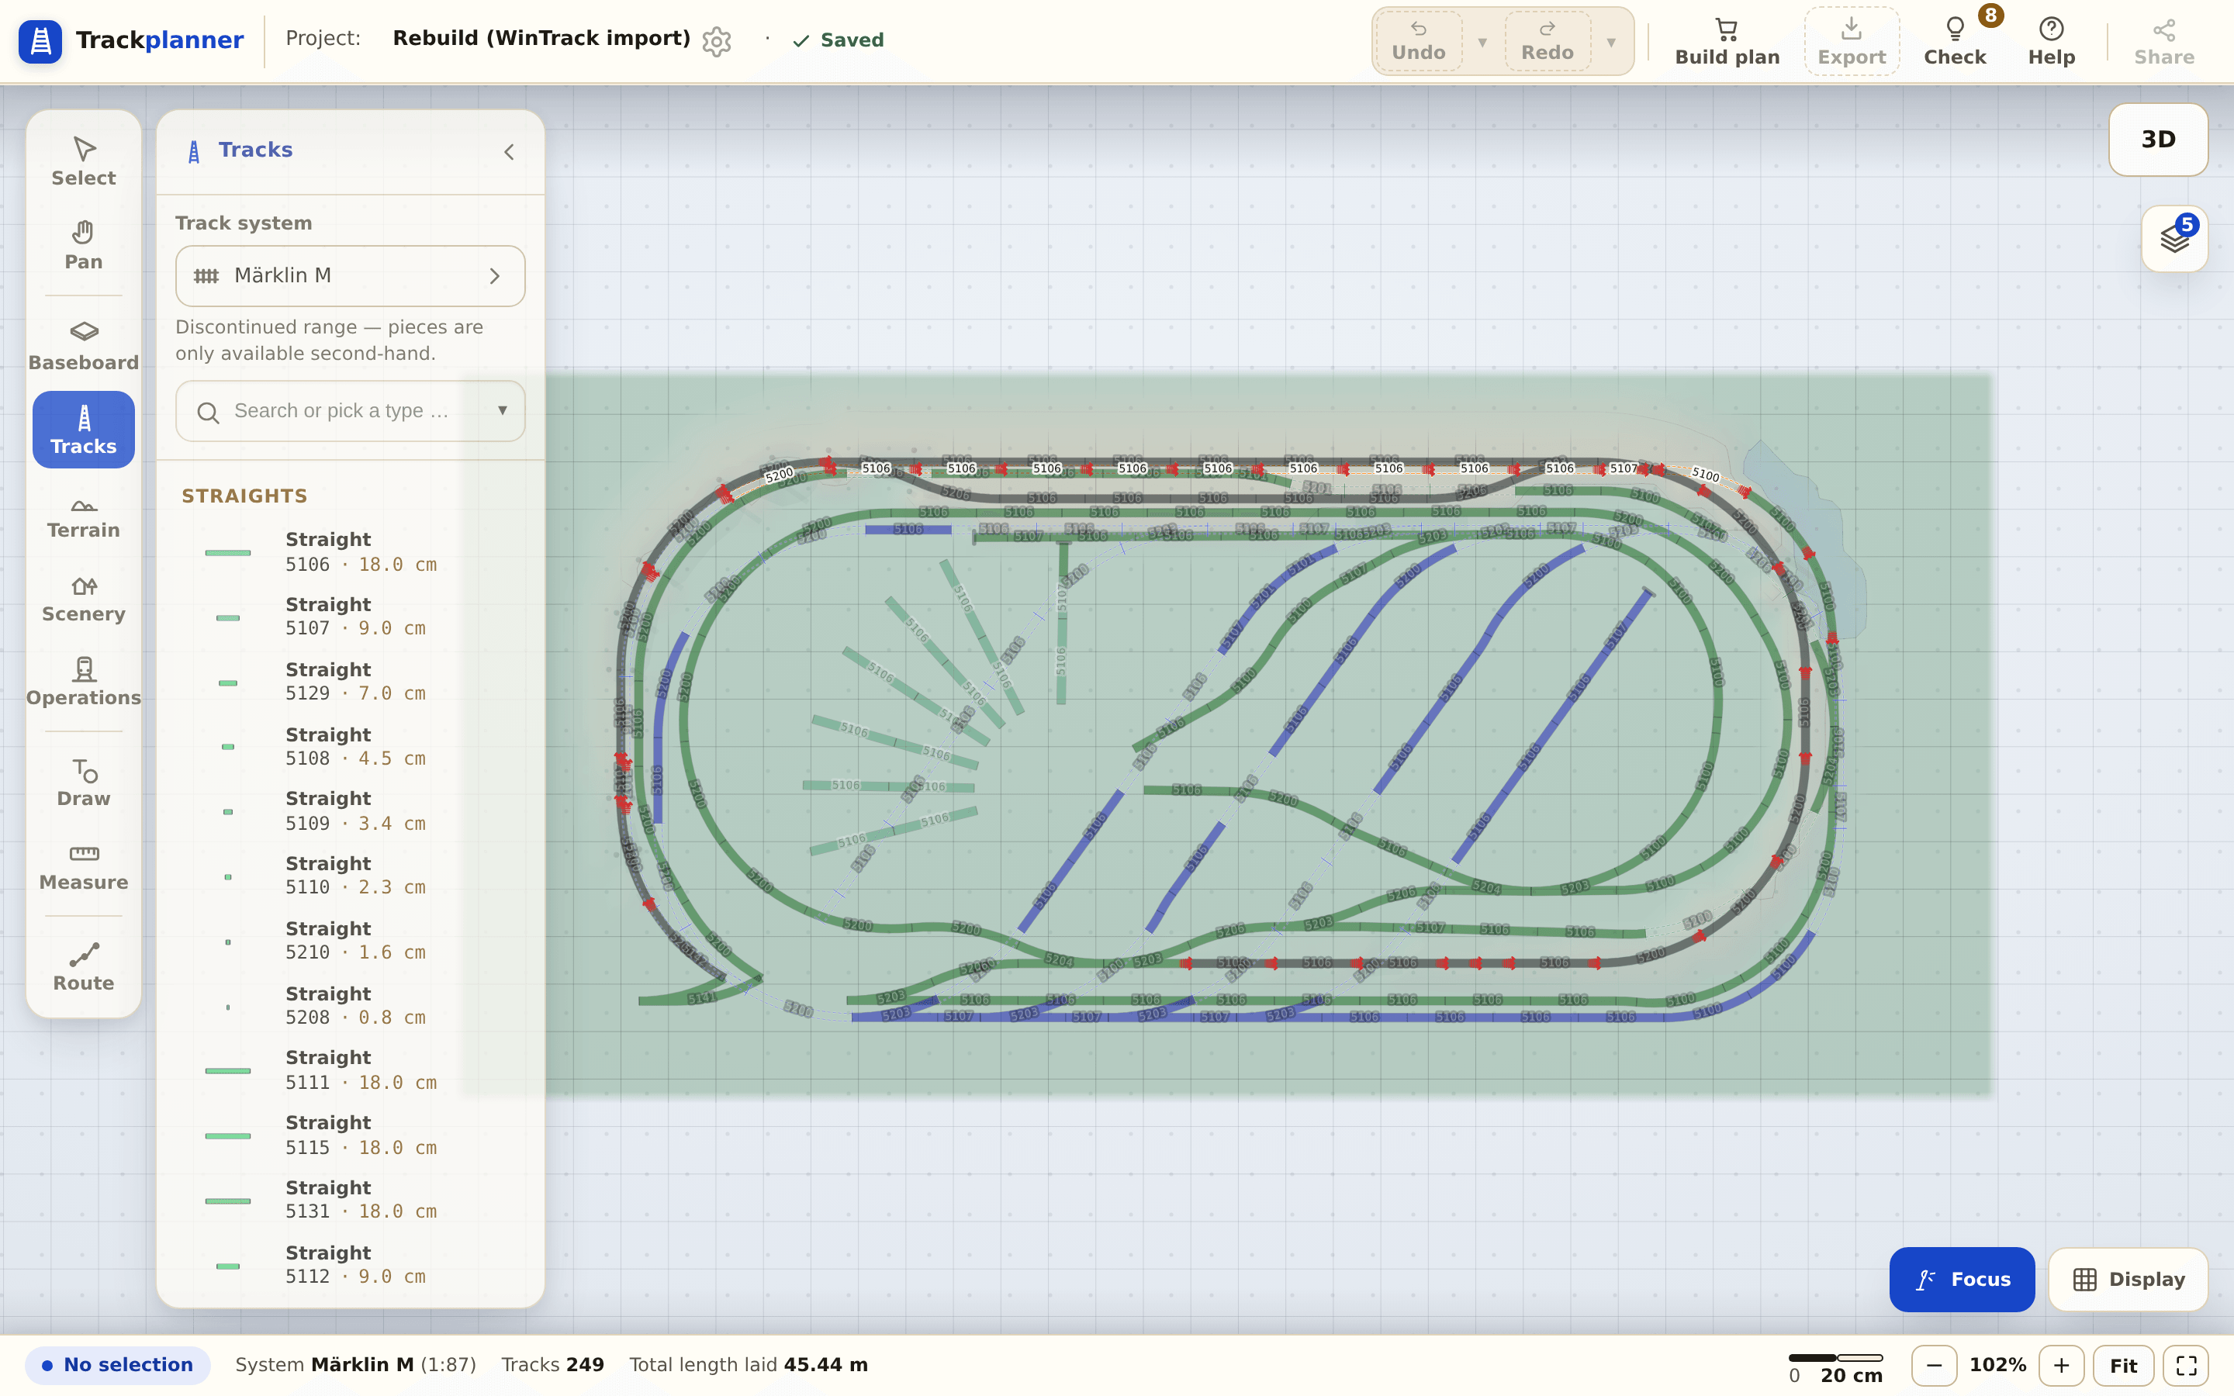
Task: Click the Share button
Action: [x=2164, y=42]
